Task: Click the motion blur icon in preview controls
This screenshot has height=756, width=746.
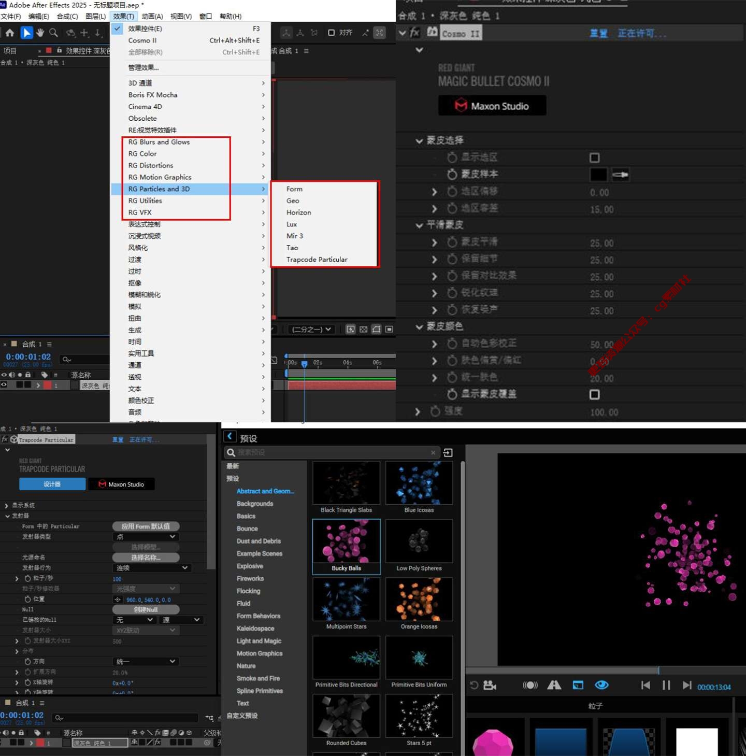Action: pos(530,685)
